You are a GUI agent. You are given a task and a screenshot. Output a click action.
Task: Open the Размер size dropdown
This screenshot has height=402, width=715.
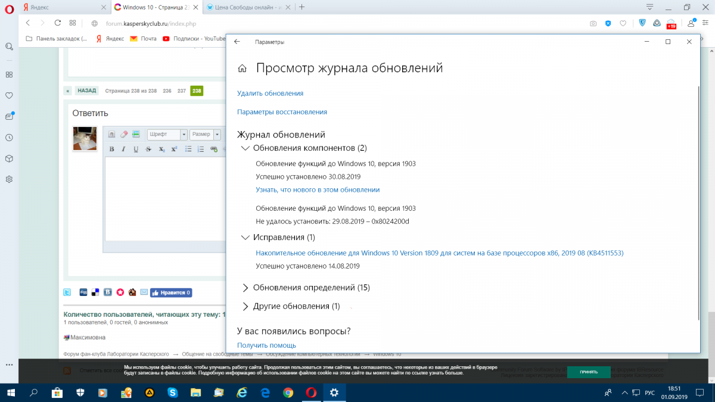205,135
